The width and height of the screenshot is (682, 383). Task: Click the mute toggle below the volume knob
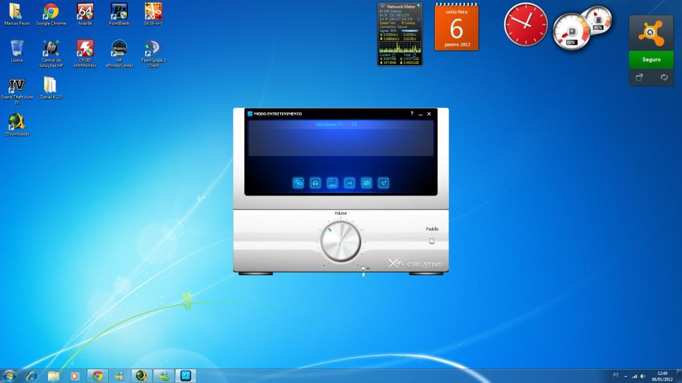pos(364,269)
